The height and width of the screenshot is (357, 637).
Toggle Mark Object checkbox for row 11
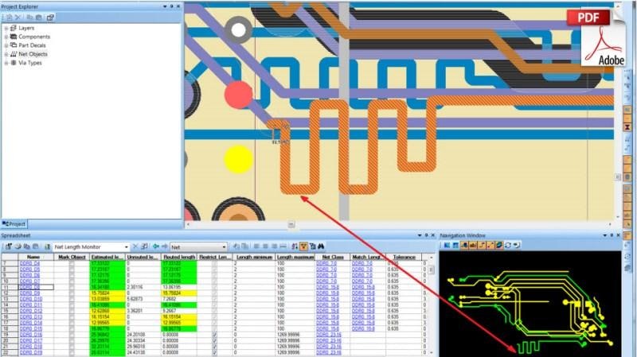pyautogui.click(x=72, y=287)
